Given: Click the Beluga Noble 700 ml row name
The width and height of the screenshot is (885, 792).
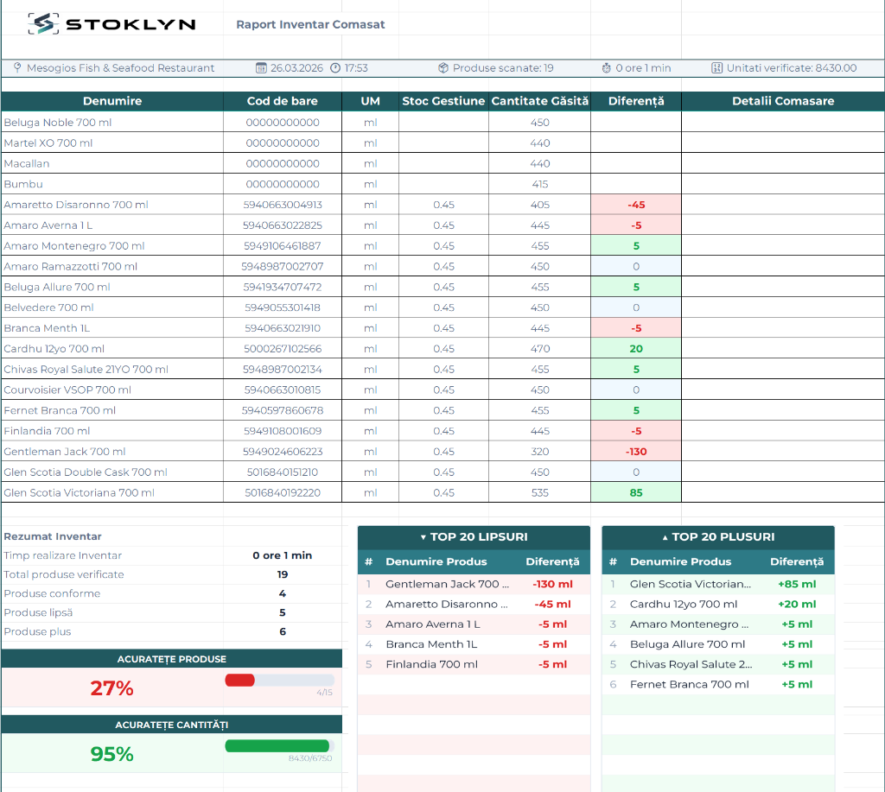Looking at the screenshot, I should 58,123.
